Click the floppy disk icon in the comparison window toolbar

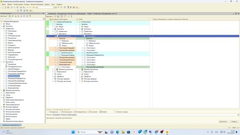pos(58,16)
